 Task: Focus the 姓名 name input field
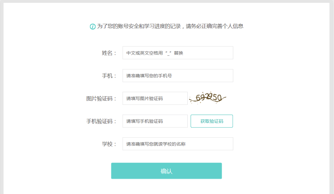pos(178,53)
